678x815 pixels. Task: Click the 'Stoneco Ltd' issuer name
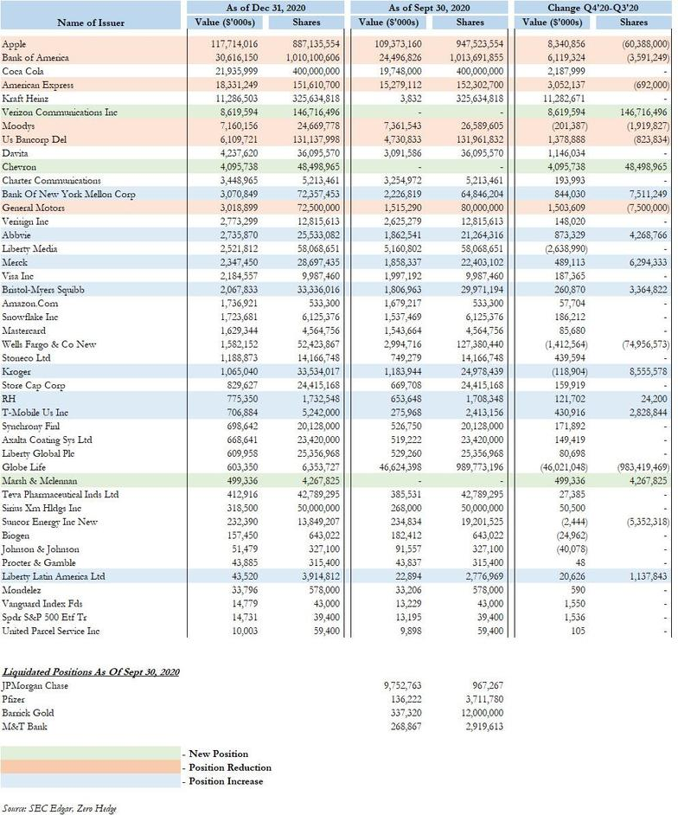[26, 357]
